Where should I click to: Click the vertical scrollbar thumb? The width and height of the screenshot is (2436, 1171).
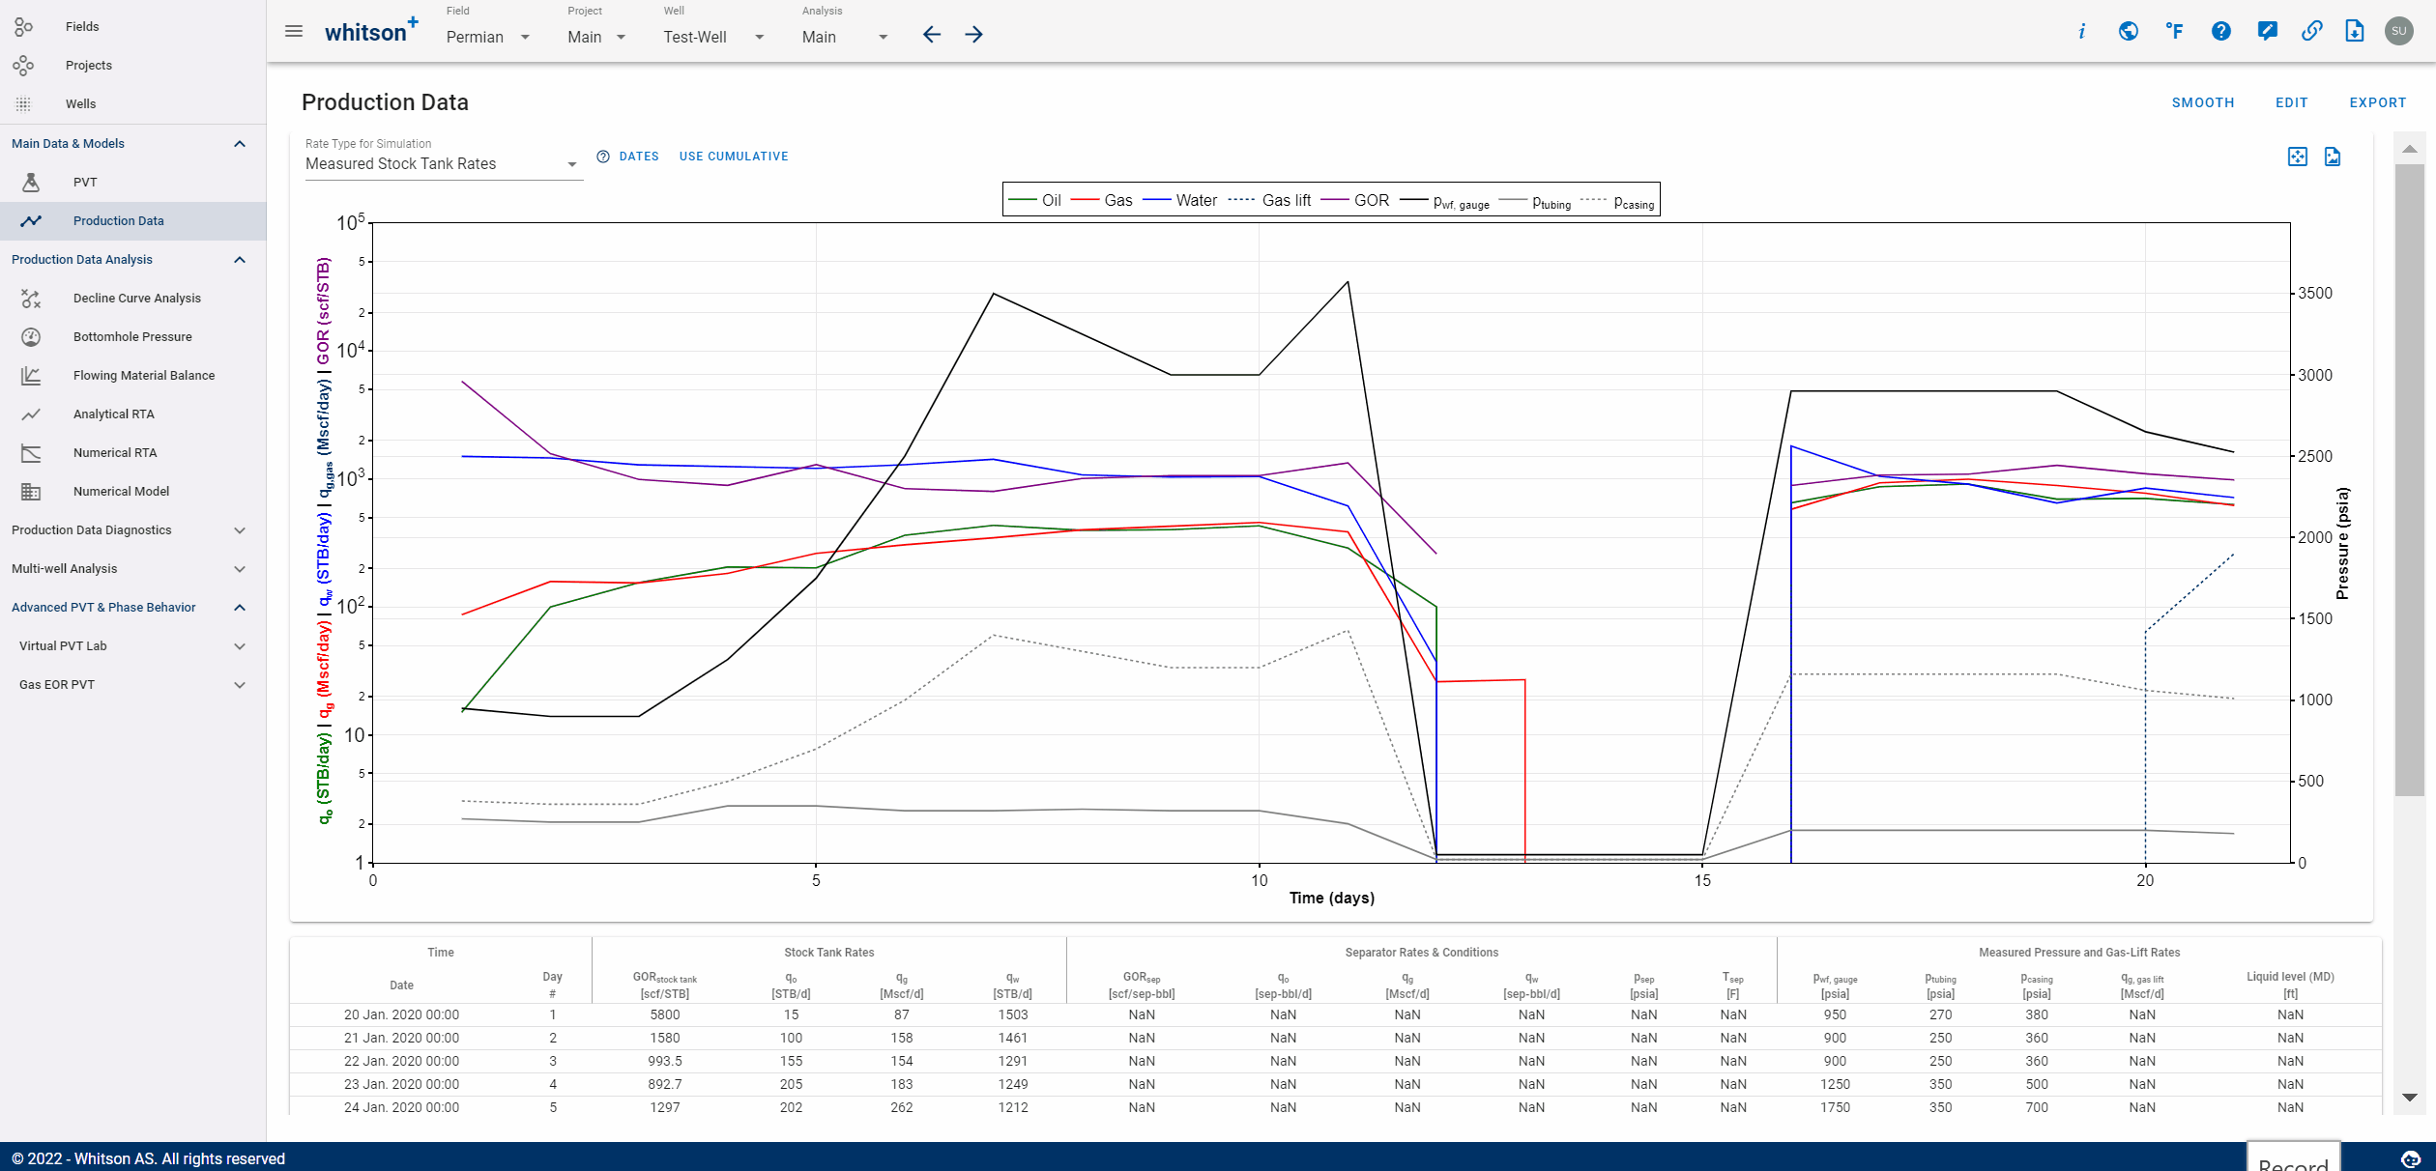2410,479
